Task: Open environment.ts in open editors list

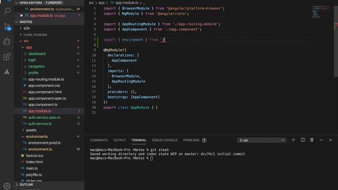Action: [x=49, y=9]
